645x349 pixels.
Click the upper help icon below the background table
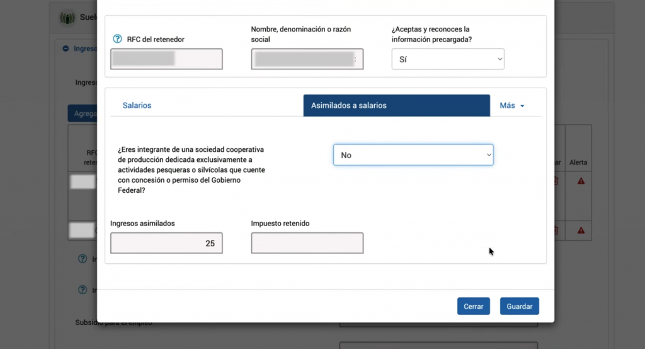click(82, 259)
